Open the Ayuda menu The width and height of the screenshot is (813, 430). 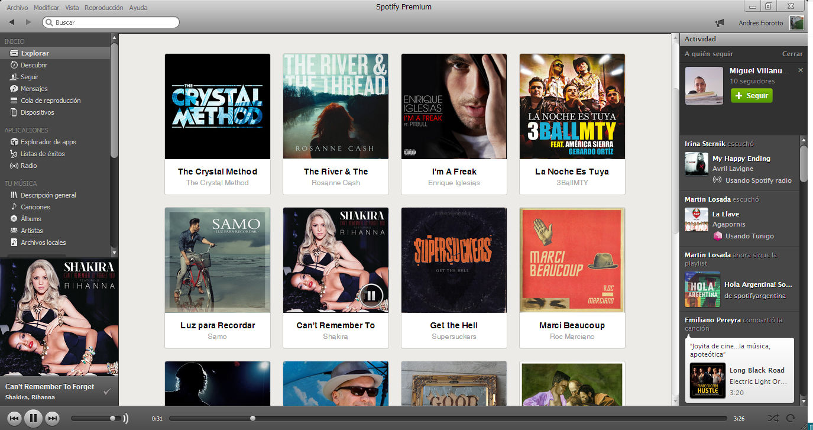138,8
